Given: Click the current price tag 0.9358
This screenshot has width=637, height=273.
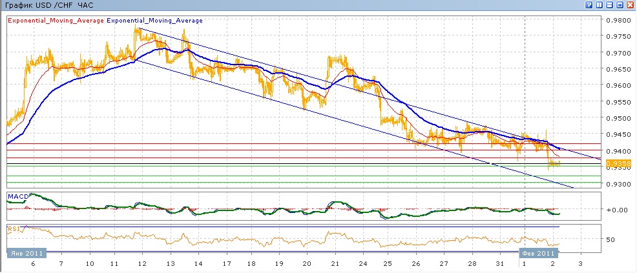Looking at the screenshot, I should (x=614, y=163).
